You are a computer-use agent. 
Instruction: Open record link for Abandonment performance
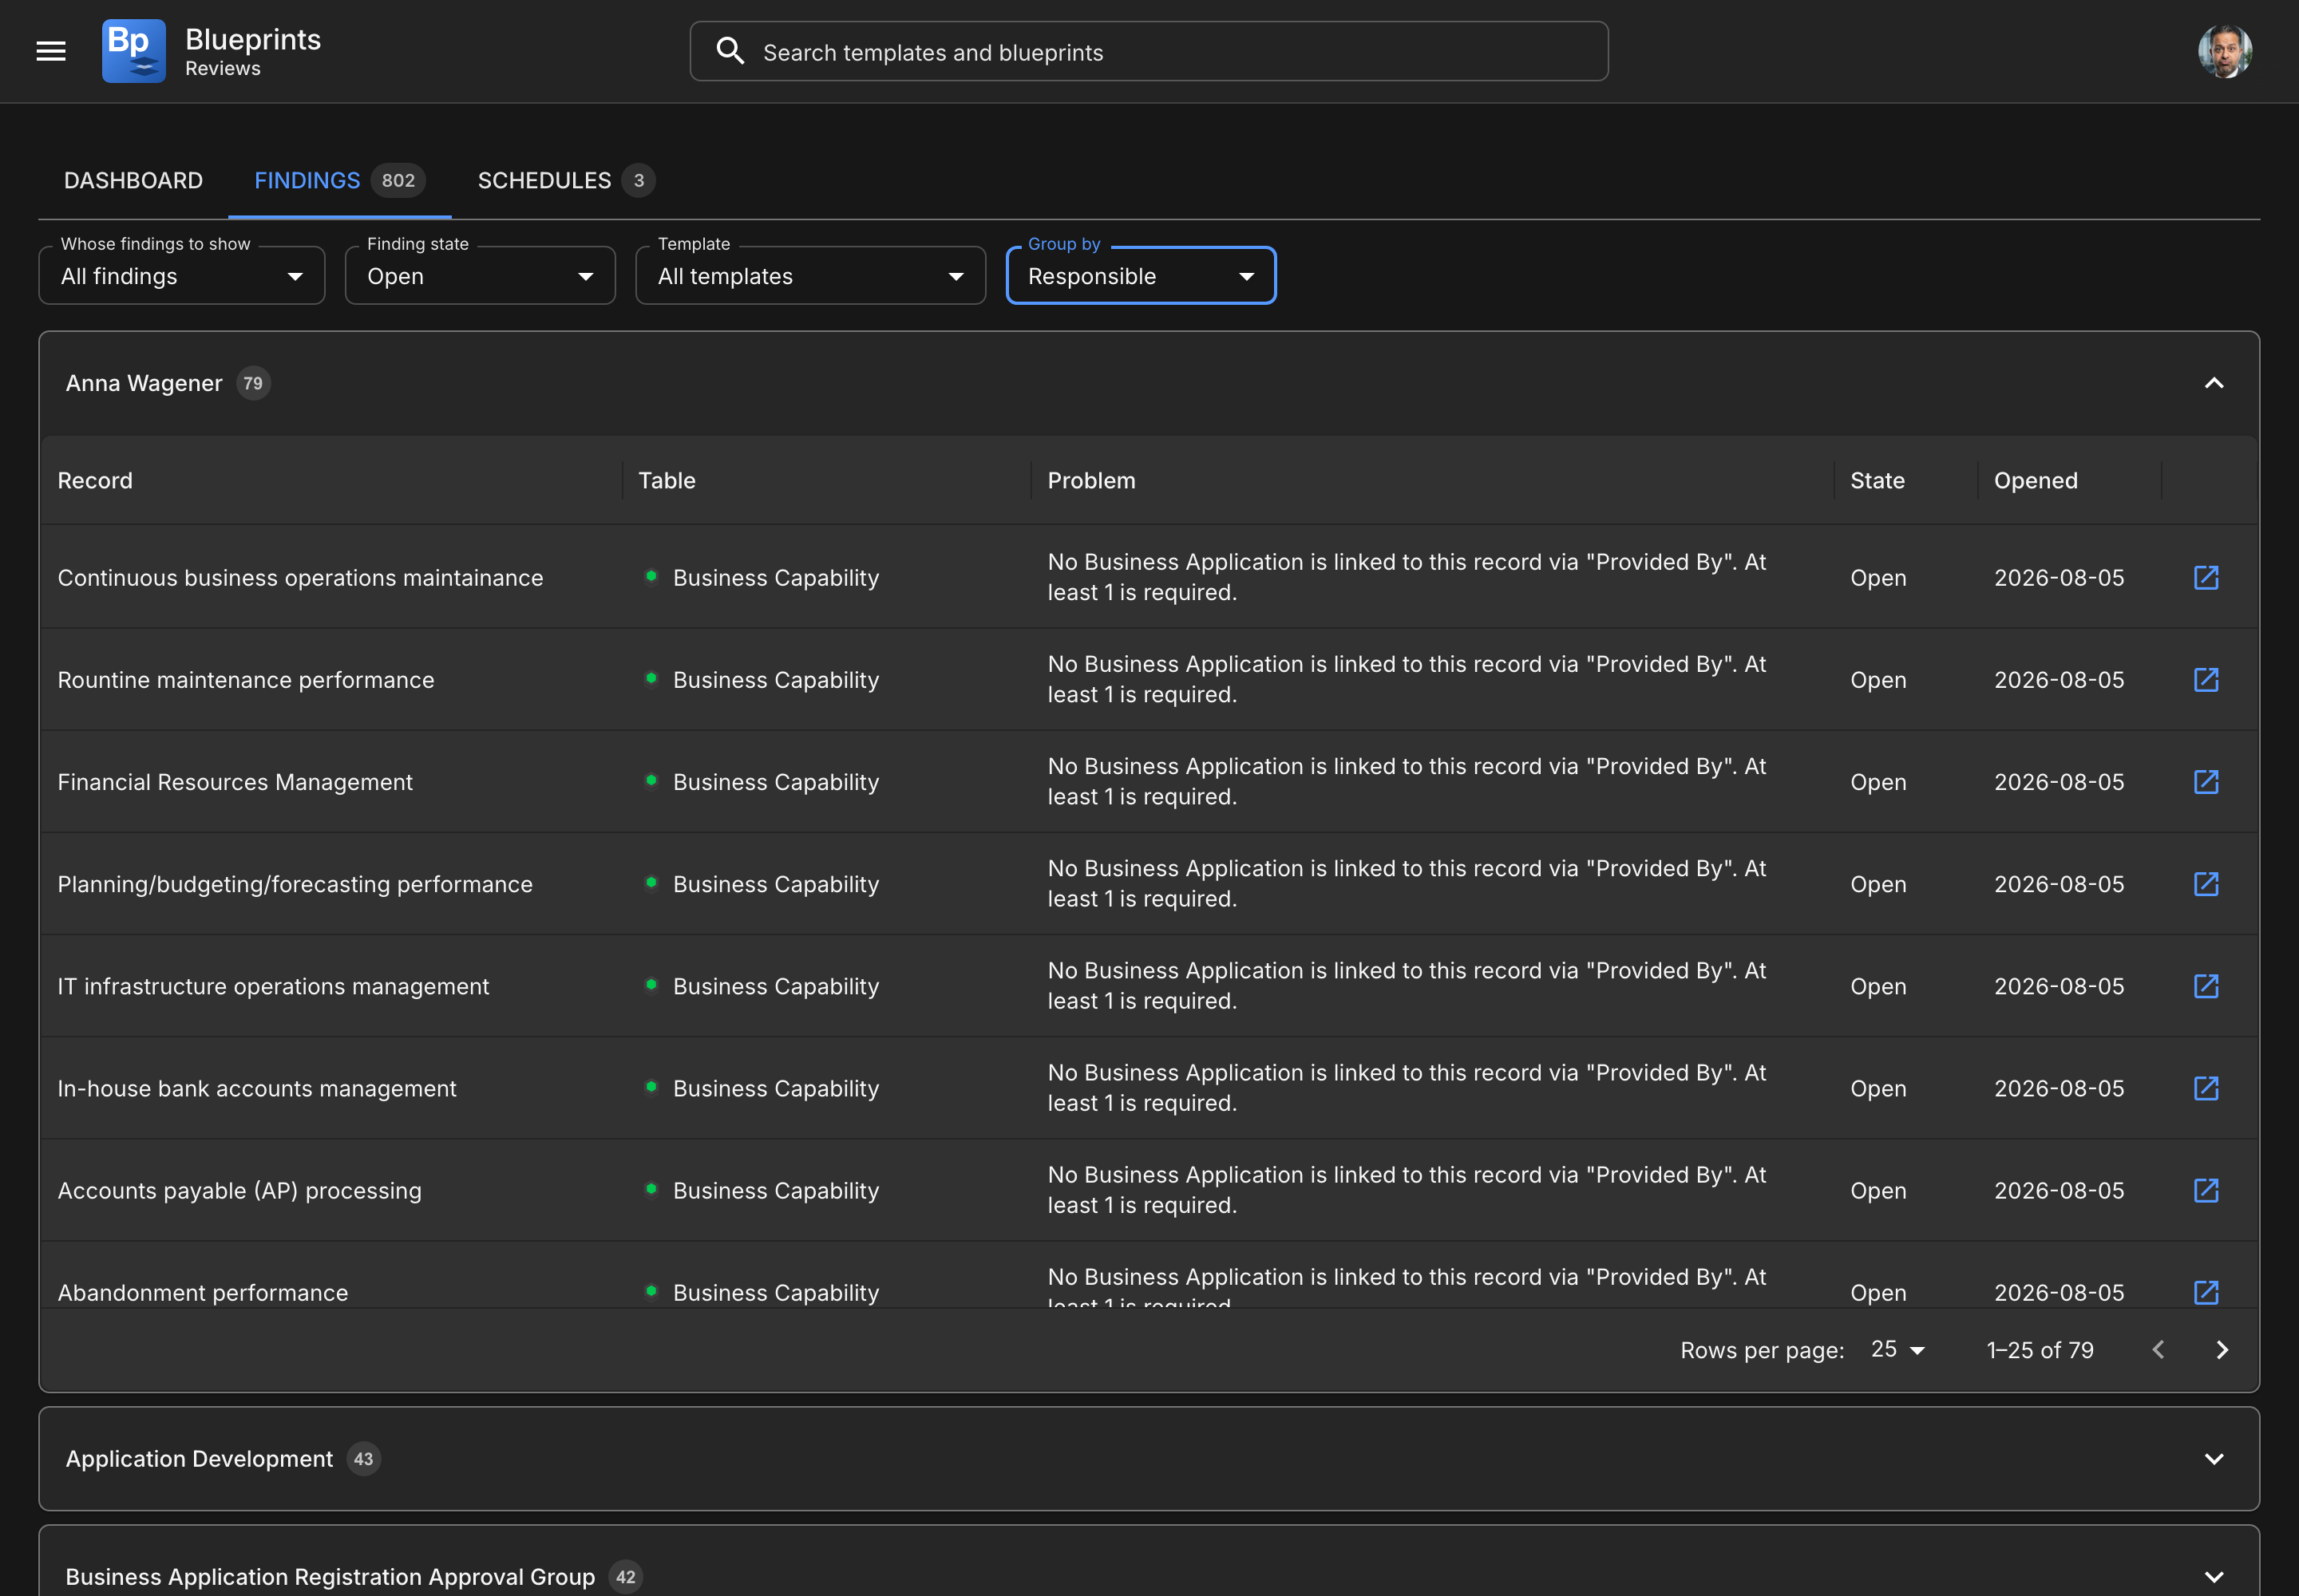point(2206,1292)
